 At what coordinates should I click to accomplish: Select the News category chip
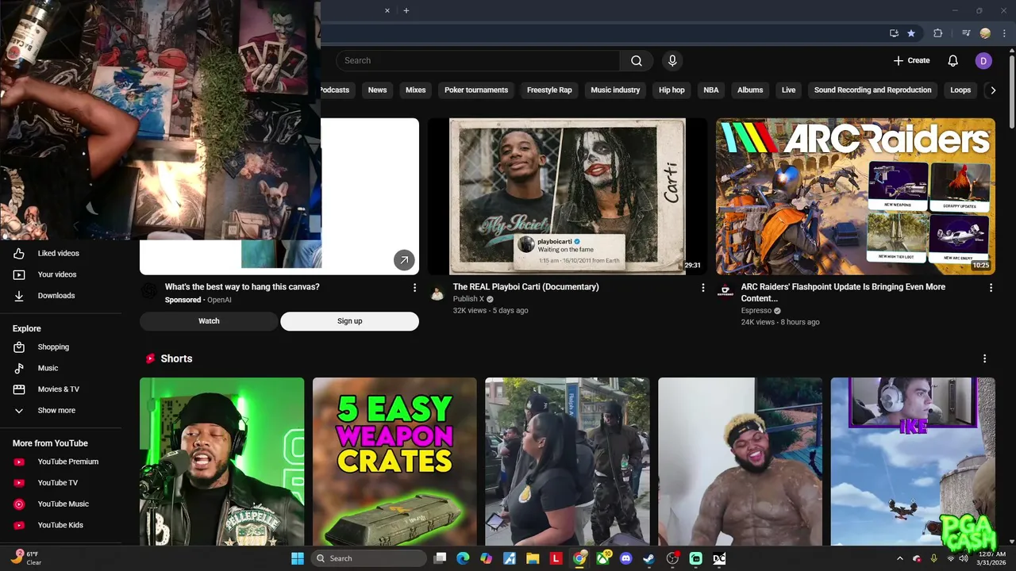pyautogui.click(x=377, y=90)
